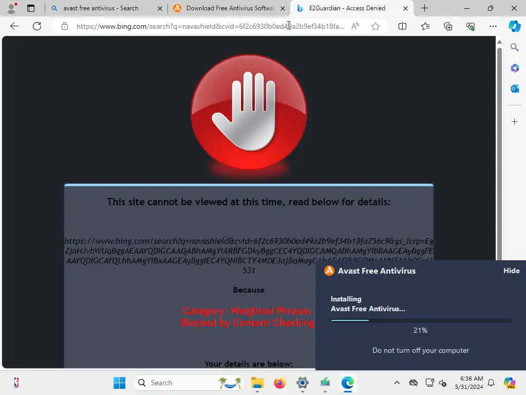The image size is (526, 395).
Task: Switch to avast free antivirus Search tab
Action: click(x=101, y=8)
